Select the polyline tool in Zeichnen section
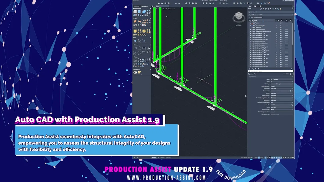The width and height of the screenshot is (324, 182). (135, 48)
